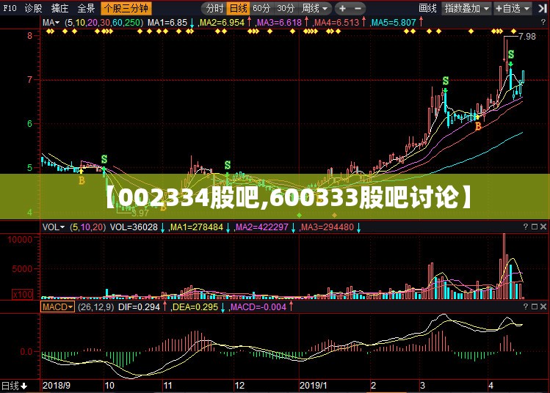
Task: Select the 画线 drawing tool
Action: click(x=427, y=8)
